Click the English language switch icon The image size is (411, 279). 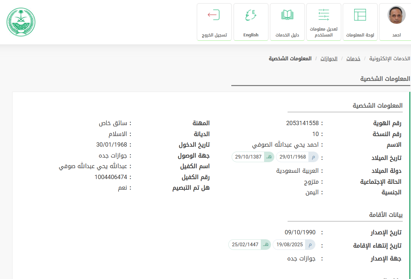251,15
